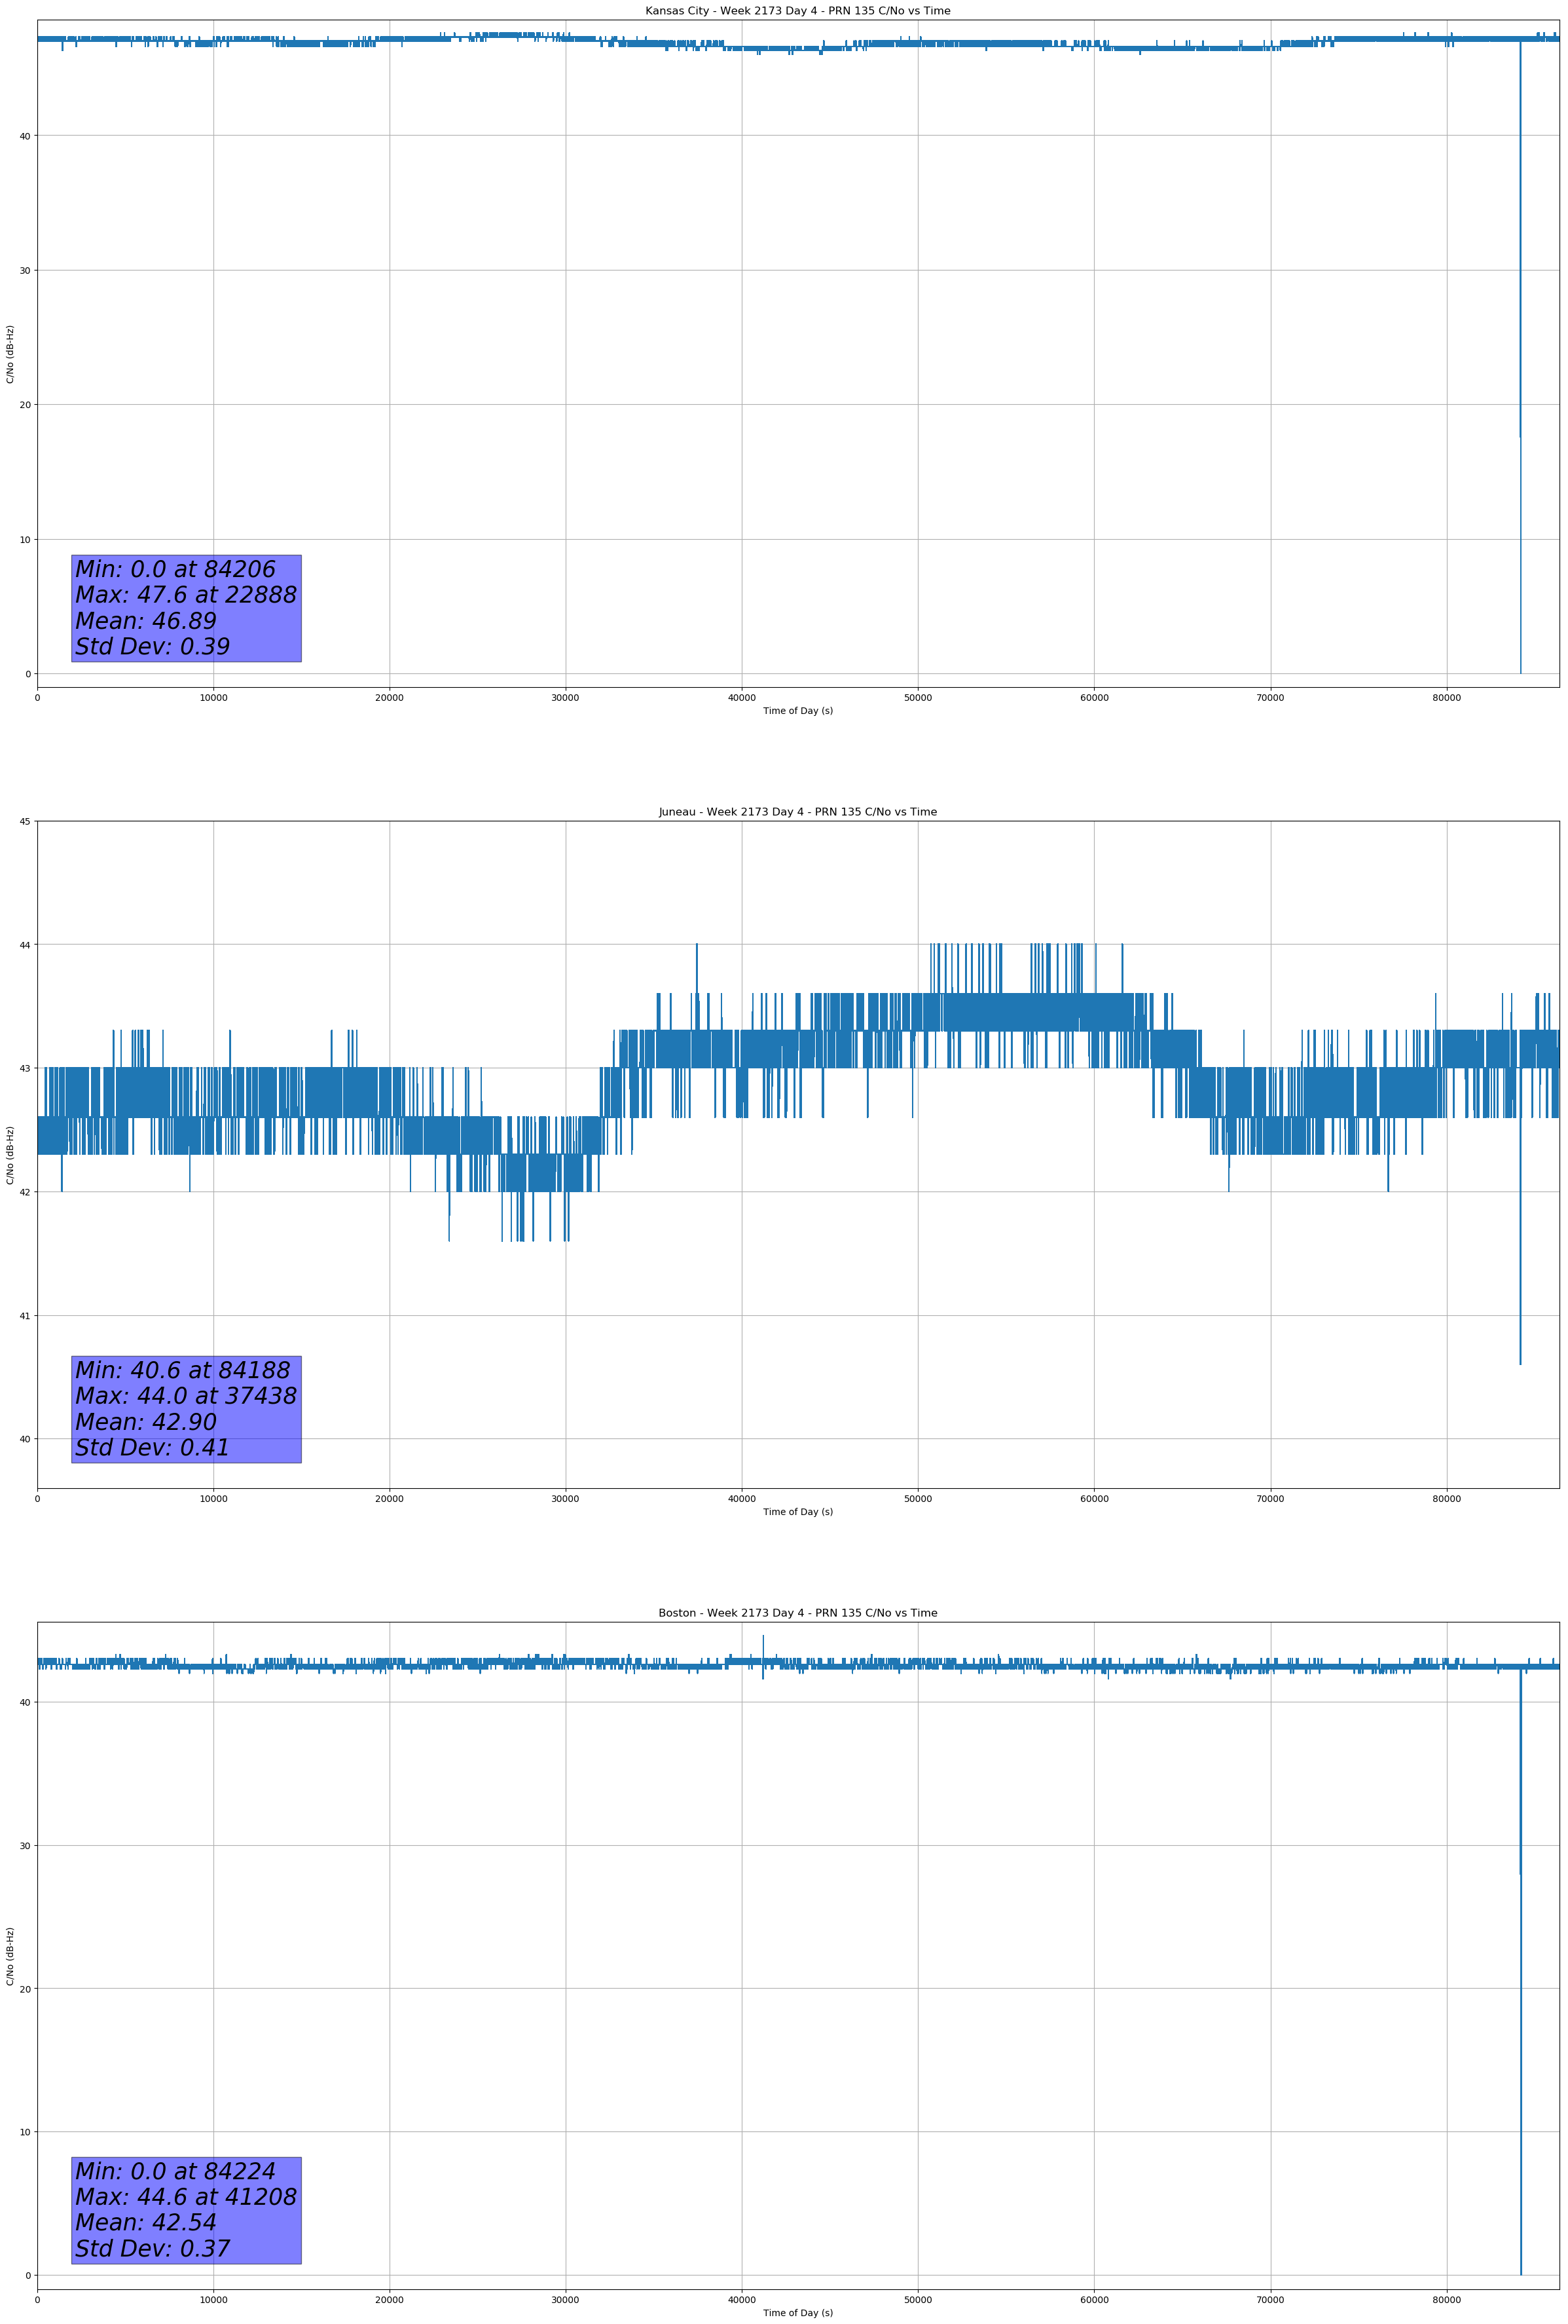Click the Kansas City plot title

(x=797, y=11)
